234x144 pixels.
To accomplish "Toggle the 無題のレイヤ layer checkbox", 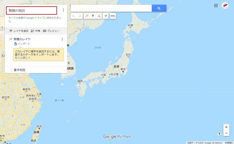I will click(11, 39).
